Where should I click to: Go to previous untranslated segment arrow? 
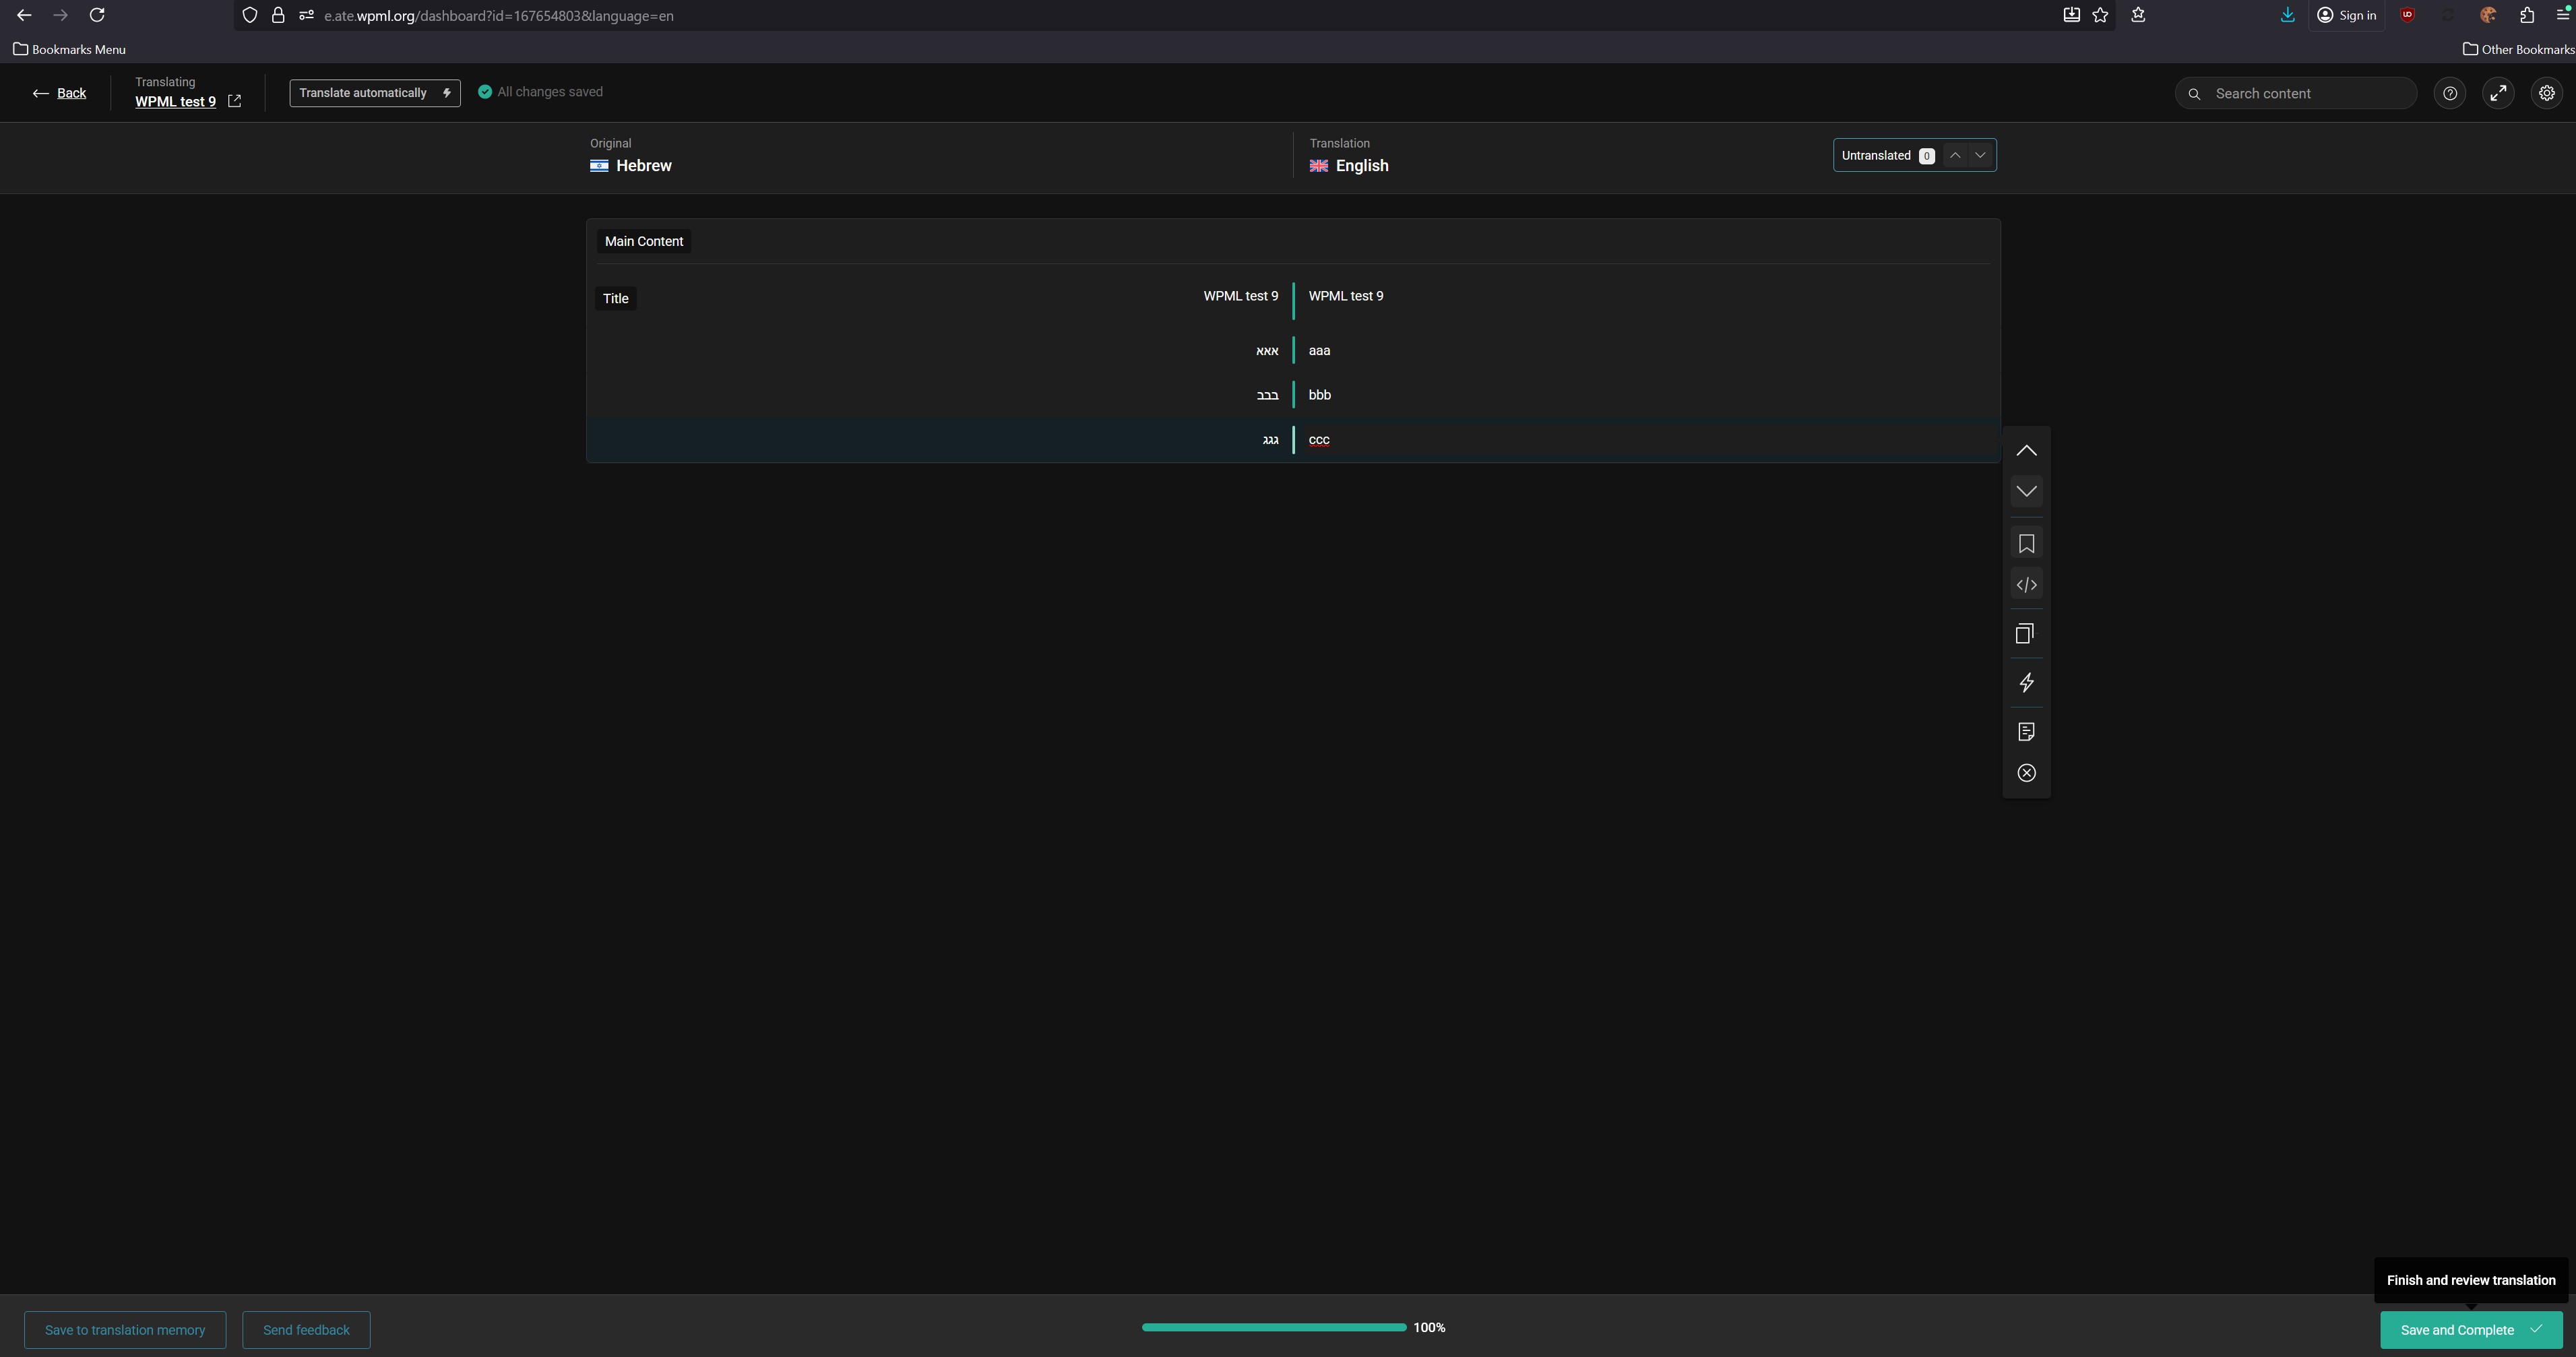pos(1955,155)
